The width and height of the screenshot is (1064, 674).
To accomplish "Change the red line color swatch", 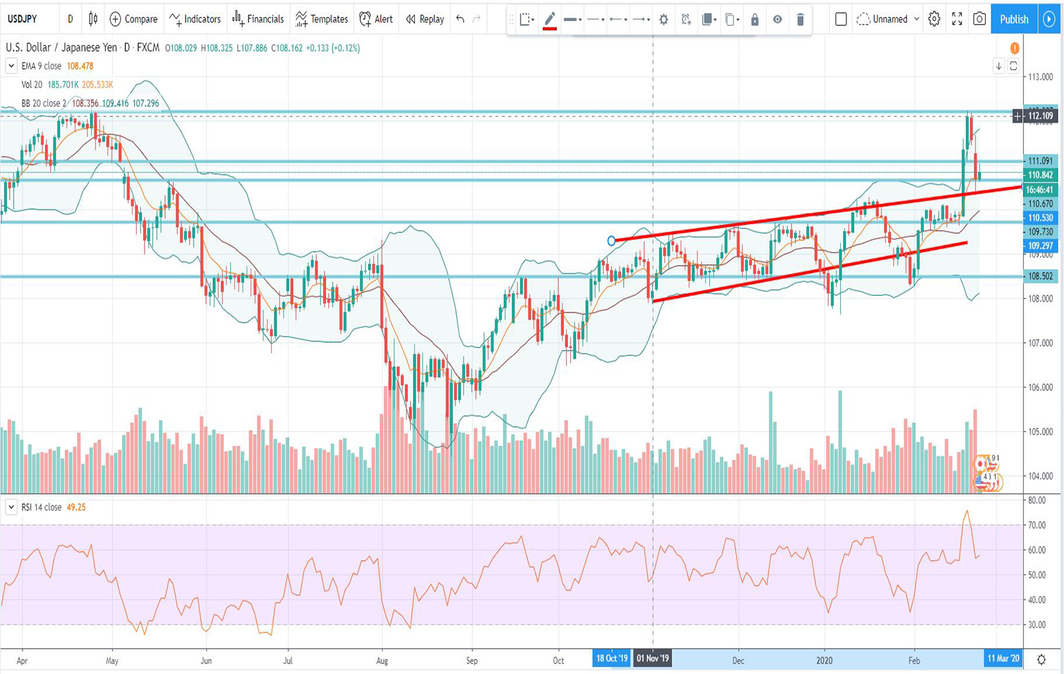I will coord(549,19).
